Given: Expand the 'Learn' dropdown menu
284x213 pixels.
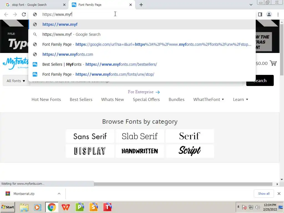Looking at the screenshot, I should (240, 100).
